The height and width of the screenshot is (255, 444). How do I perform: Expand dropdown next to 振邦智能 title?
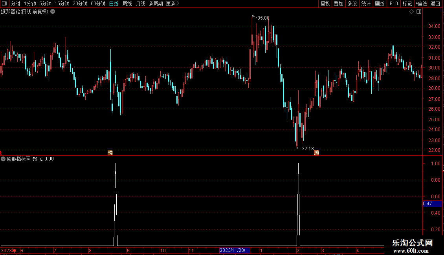coord(53,12)
